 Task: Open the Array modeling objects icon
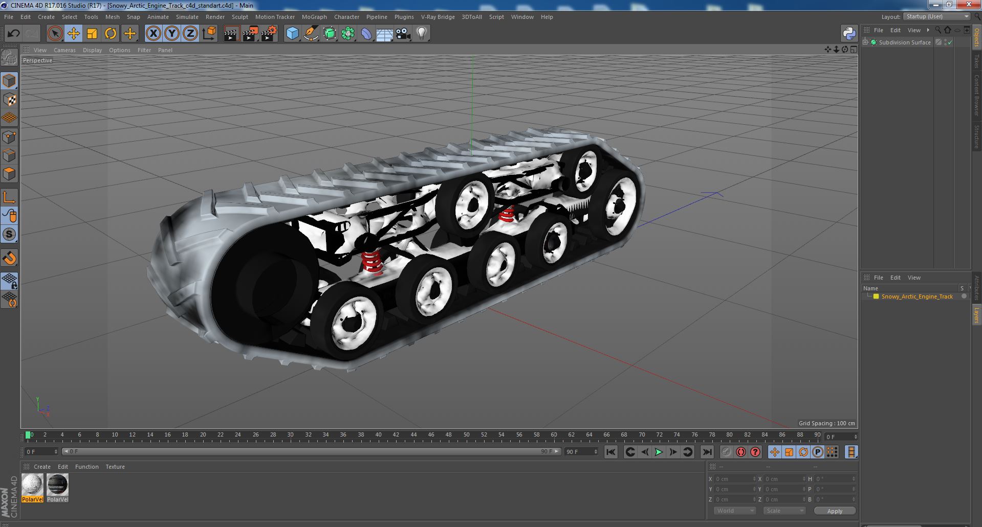[348, 34]
